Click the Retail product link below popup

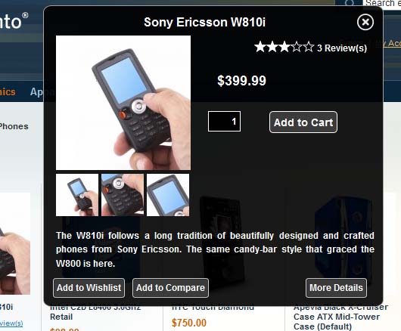point(61,317)
